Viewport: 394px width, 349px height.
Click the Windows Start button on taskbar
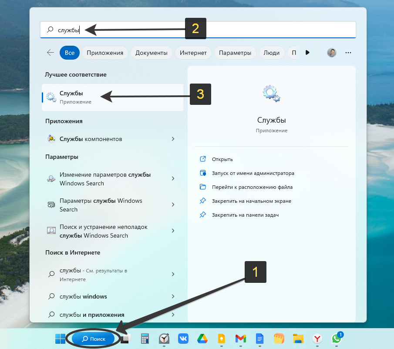click(61, 339)
